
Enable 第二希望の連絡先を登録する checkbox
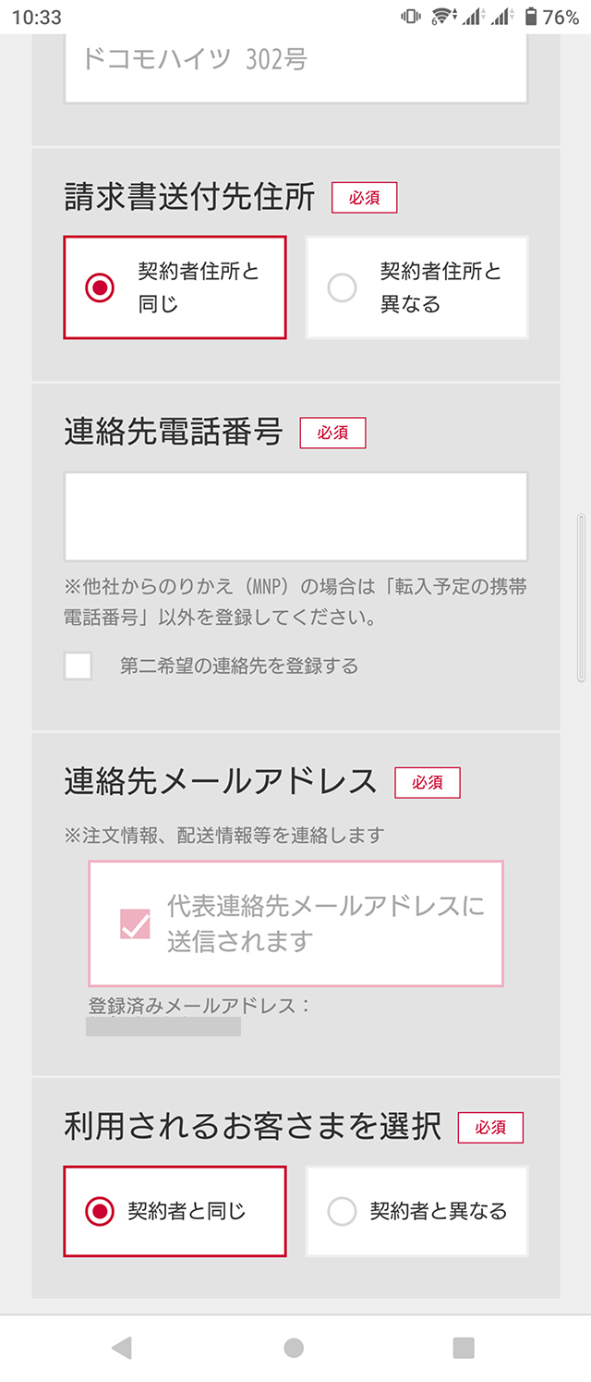coord(78,666)
